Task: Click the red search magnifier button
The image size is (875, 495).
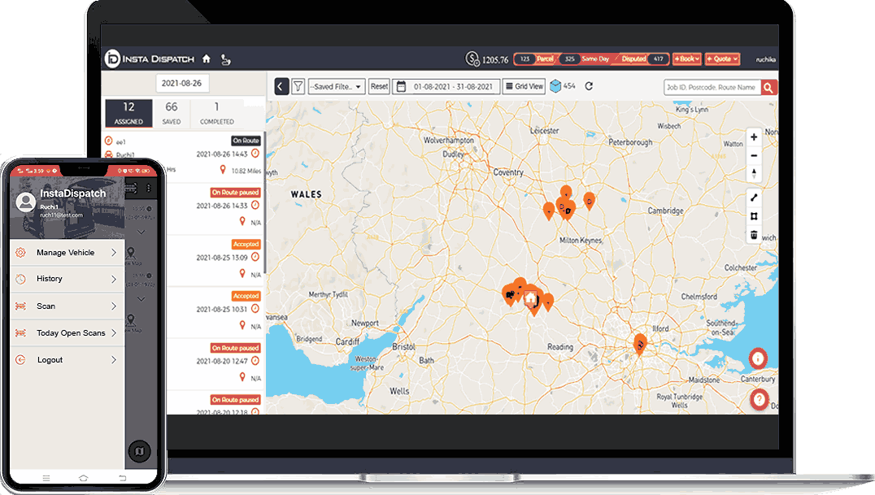Action: coord(769,87)
